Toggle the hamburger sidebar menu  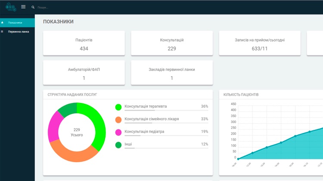pos(23,7)
